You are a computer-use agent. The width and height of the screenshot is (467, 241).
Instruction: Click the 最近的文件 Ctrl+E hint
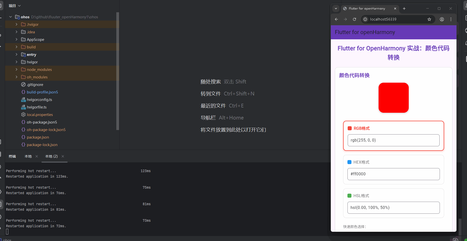222,106
